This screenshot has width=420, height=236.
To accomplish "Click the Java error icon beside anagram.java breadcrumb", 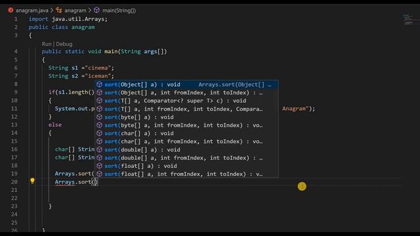I will (10, 10).
